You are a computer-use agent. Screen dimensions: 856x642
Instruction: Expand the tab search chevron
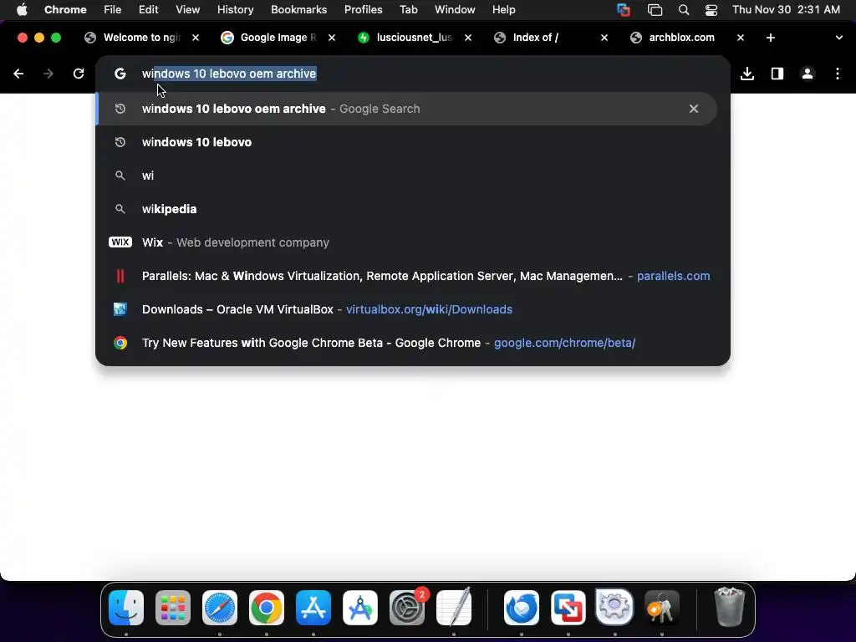(839, 38)
